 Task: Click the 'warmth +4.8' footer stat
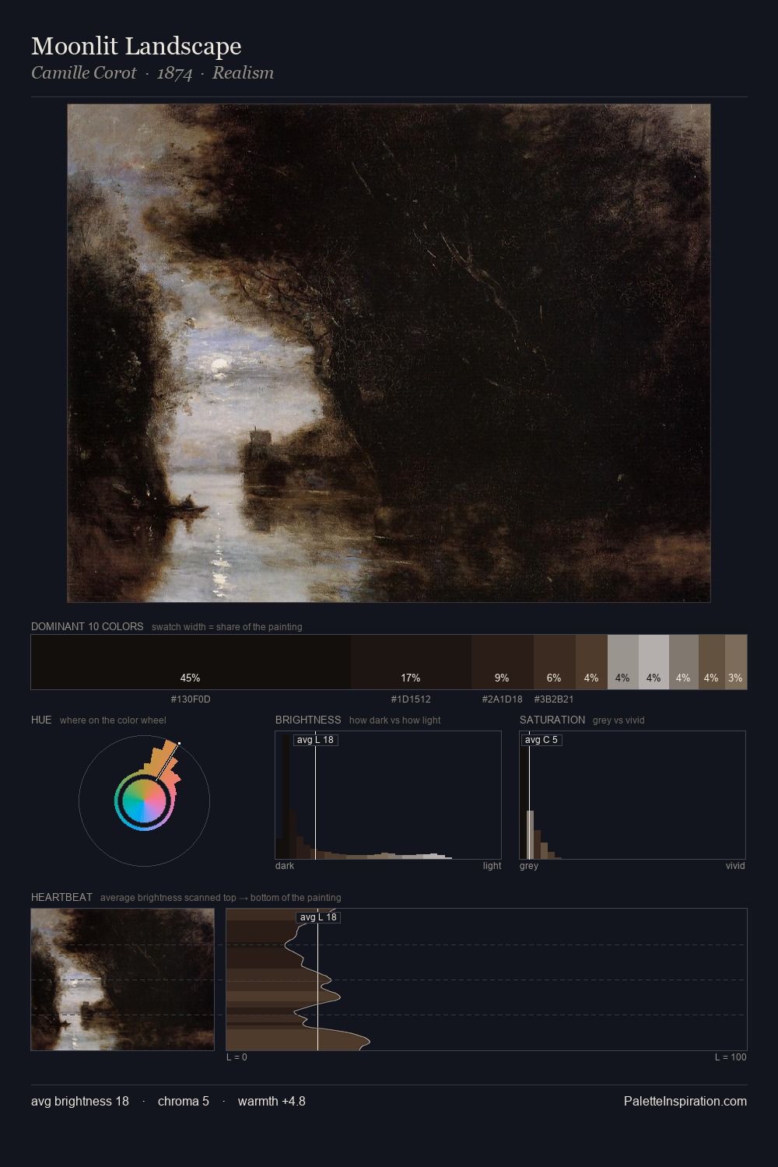[272, 1101]
